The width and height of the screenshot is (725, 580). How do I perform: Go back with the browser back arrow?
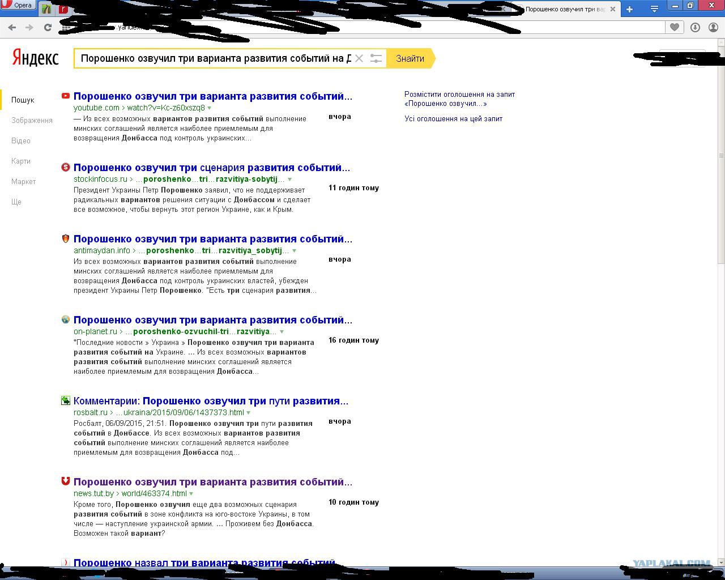tap(12, 27)
